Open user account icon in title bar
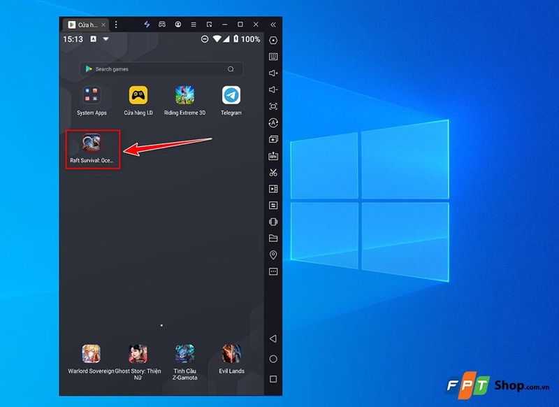559x407 pixels. tap(178, 24)
